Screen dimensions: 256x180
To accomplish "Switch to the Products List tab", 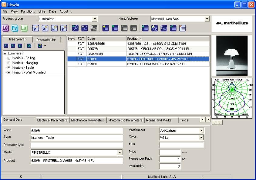I will 46,40.
